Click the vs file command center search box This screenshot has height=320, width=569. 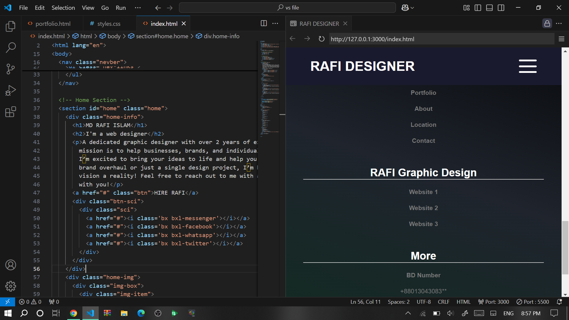287,8
